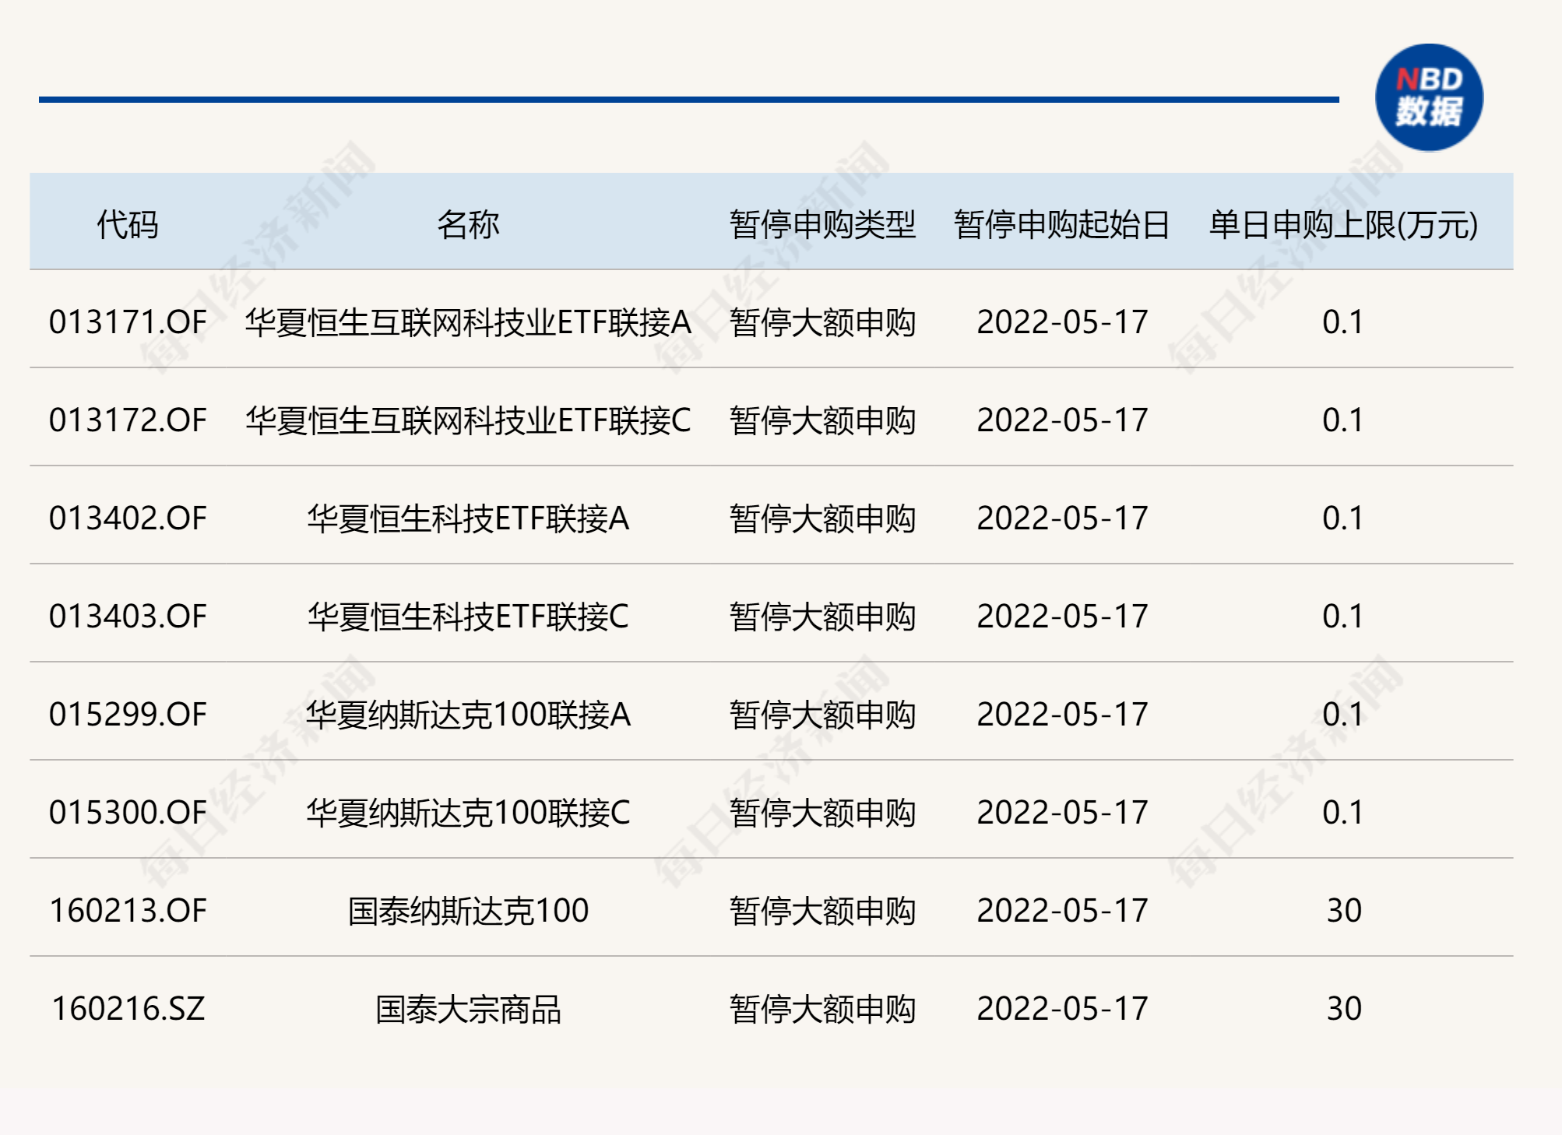
Task: Select fund code 160216.SZ
Action: click(x=128, y=1009)
